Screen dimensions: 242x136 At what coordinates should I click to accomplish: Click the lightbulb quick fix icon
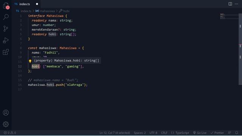[x=30, y=61]
